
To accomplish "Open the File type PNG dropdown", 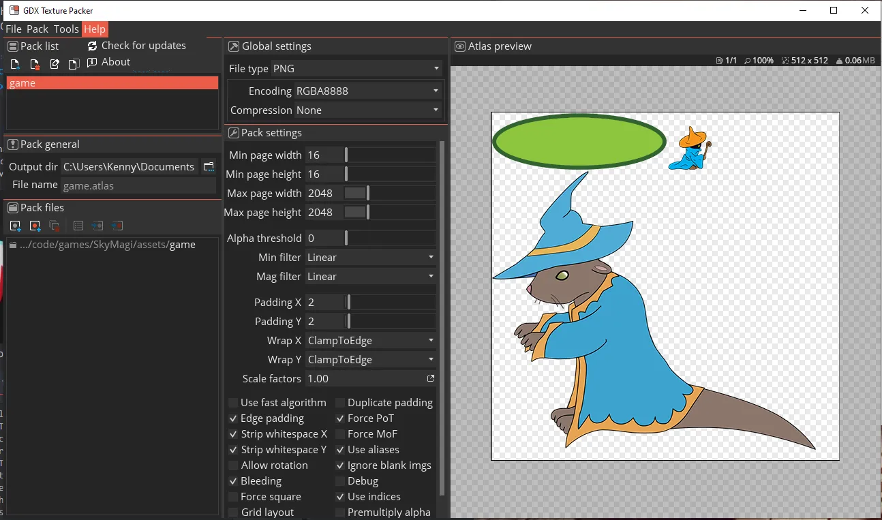I will click(x=356, y=69).
